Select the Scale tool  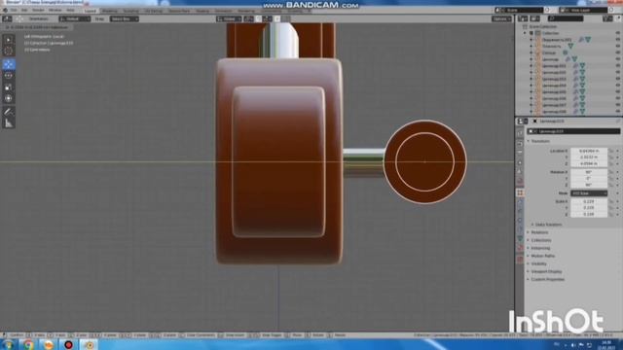(x=9, y=87)
